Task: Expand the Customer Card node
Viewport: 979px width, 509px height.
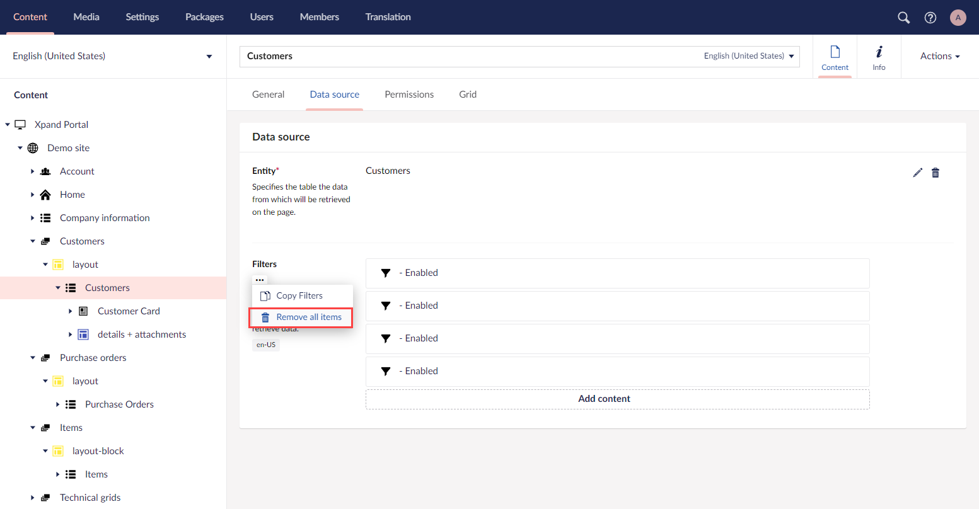Action: 71,311
